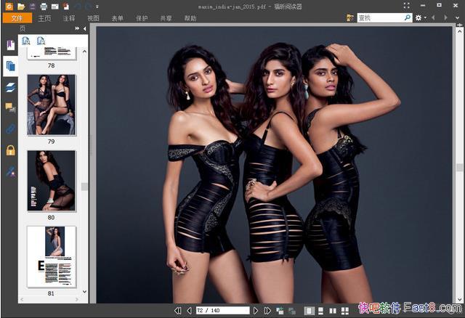Open the Bookmarks panel in sidebar

(10, 45)
